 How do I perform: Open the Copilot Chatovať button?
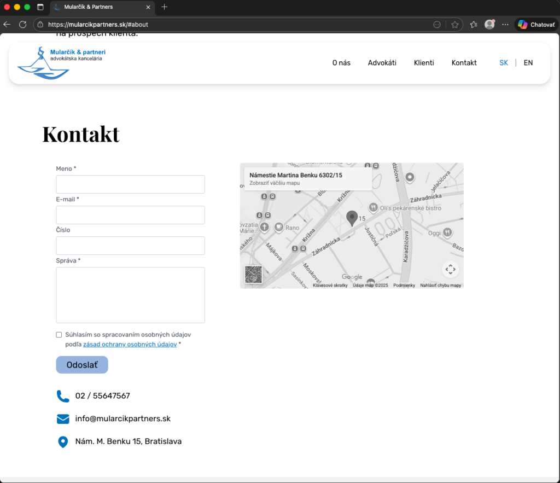[x=536, y=25]
